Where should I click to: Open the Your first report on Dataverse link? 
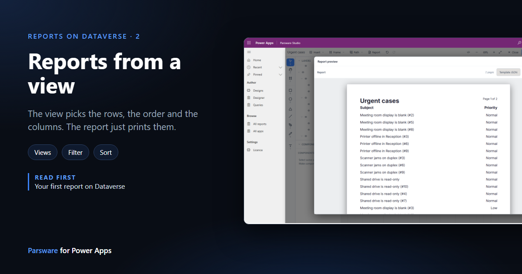(x=80, y=187)
